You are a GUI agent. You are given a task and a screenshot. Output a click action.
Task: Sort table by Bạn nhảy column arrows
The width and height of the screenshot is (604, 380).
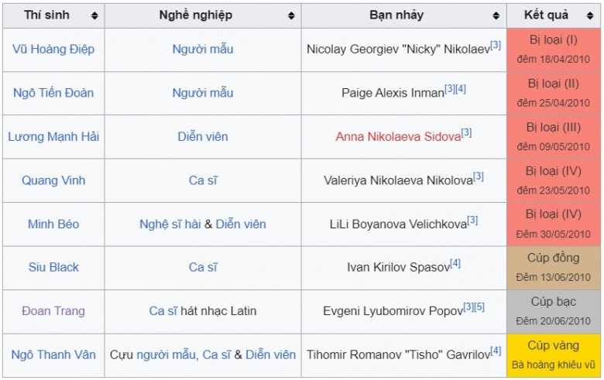(496, 15)
